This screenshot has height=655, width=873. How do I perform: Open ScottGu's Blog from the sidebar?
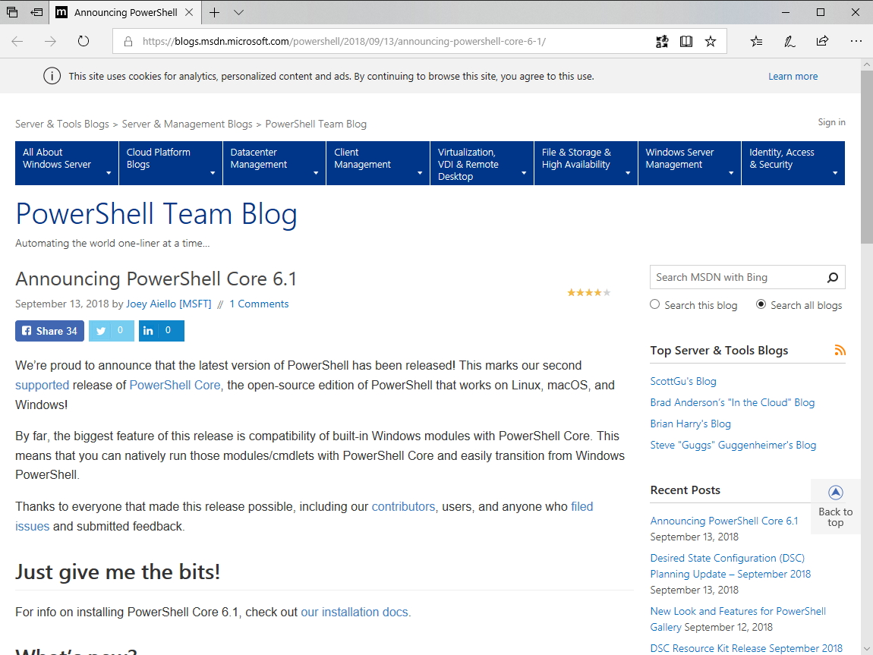682,380
